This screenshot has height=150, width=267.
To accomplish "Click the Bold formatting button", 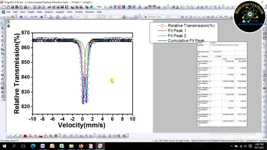I will tap(182, 17).
